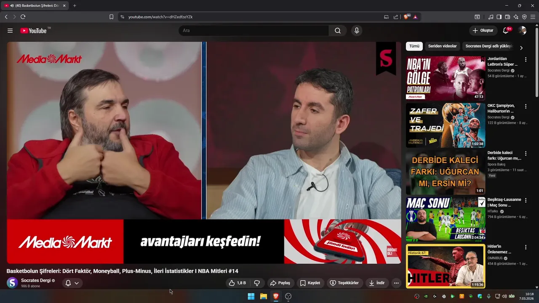Open options for Derbide kaleci farkı video
539x303 pixels.
click(x=526, y=154)
